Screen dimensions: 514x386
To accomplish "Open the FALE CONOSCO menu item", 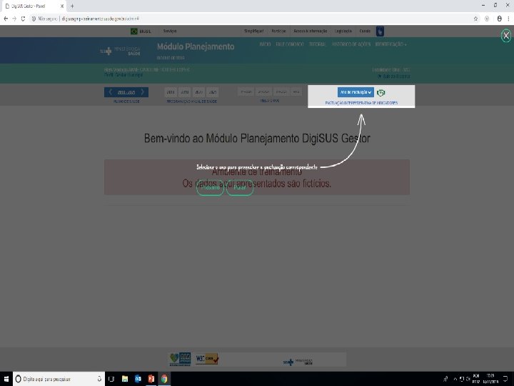I will 290,44.
